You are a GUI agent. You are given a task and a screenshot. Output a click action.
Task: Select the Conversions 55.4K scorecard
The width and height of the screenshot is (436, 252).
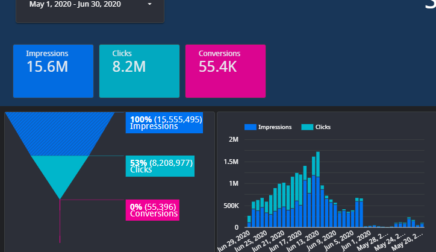(225, 71)
